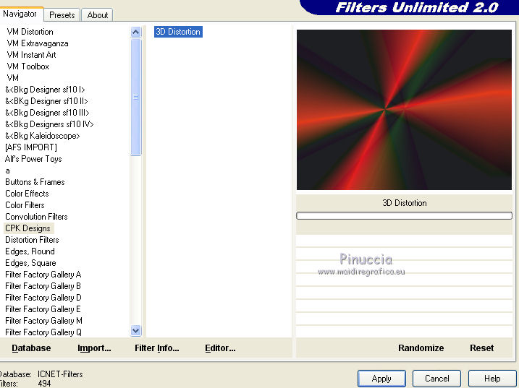Select Filter Factory Gallery A
Screen dimensions: 519x388
click(43, 275)
